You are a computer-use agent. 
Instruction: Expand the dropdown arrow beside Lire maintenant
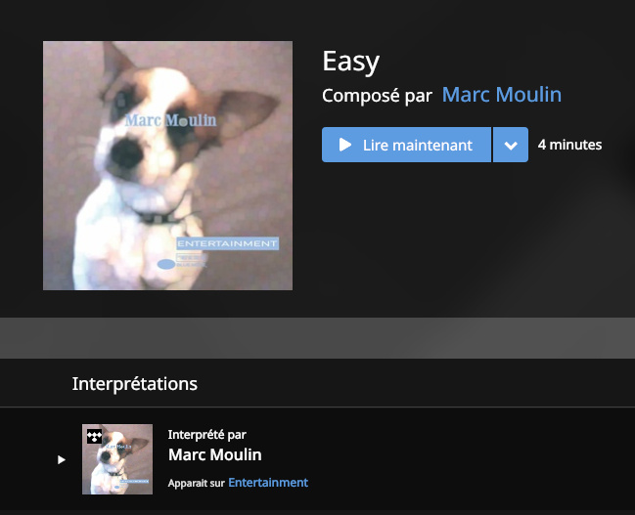(511, 145)
